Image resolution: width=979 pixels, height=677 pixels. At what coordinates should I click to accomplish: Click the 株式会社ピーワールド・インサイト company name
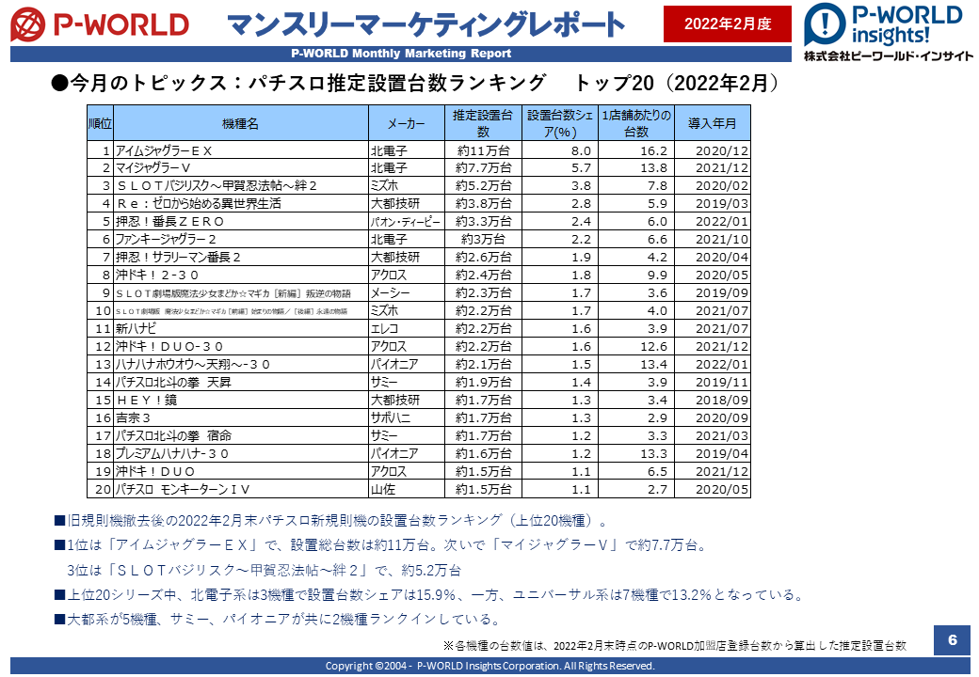coord(889,56)
